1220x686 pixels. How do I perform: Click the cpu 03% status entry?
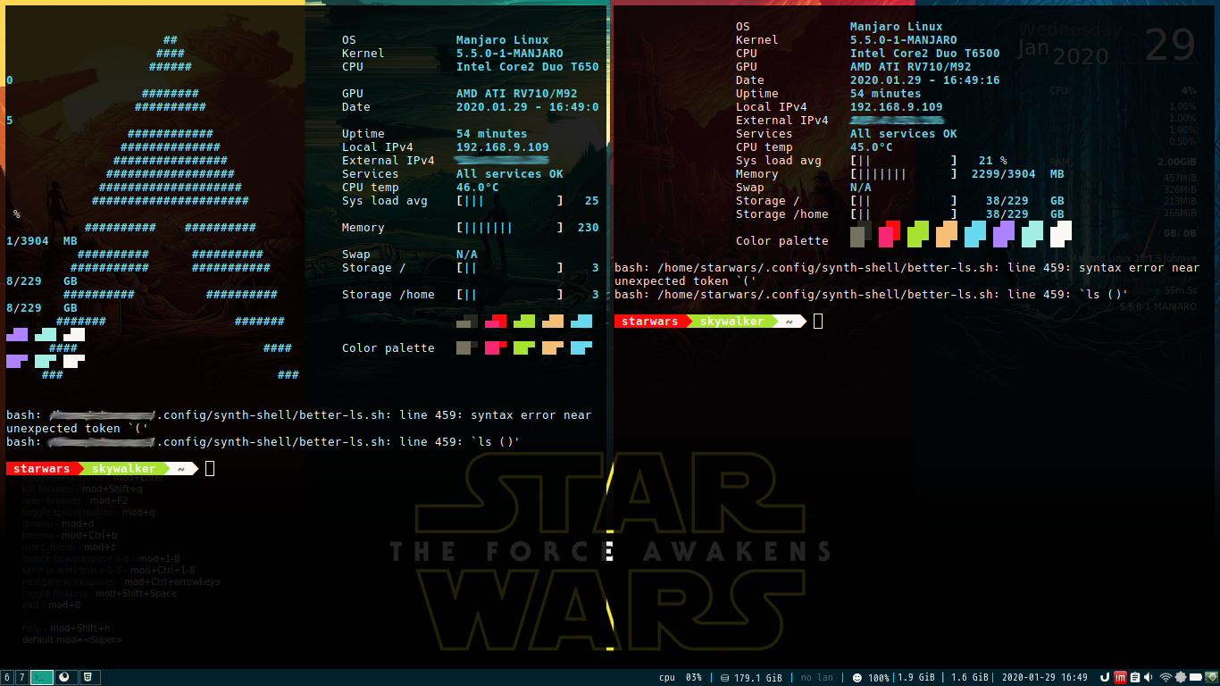(x=681, y=678)
